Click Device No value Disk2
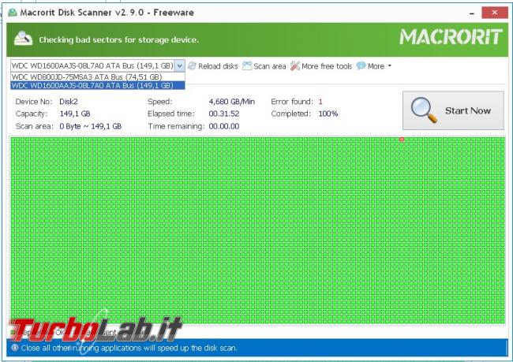This screenshot has height=362, width=513. [69, 102]
